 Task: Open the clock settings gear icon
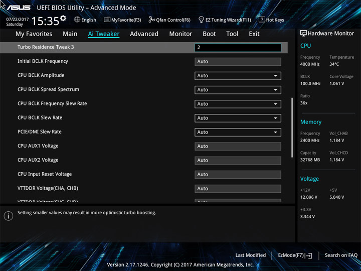coord(63,18)
